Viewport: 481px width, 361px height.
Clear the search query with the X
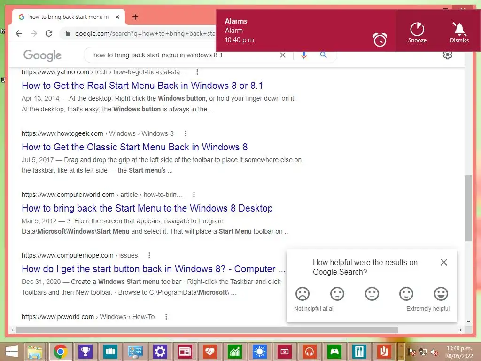[x=282, y=55]
